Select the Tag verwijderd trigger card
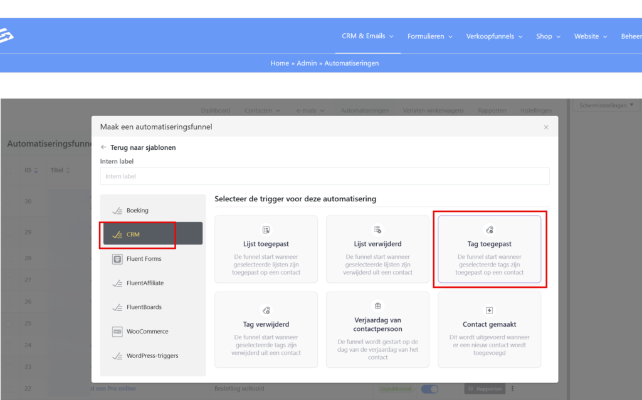Screen dimensions: 642x400 coord(266,329)
